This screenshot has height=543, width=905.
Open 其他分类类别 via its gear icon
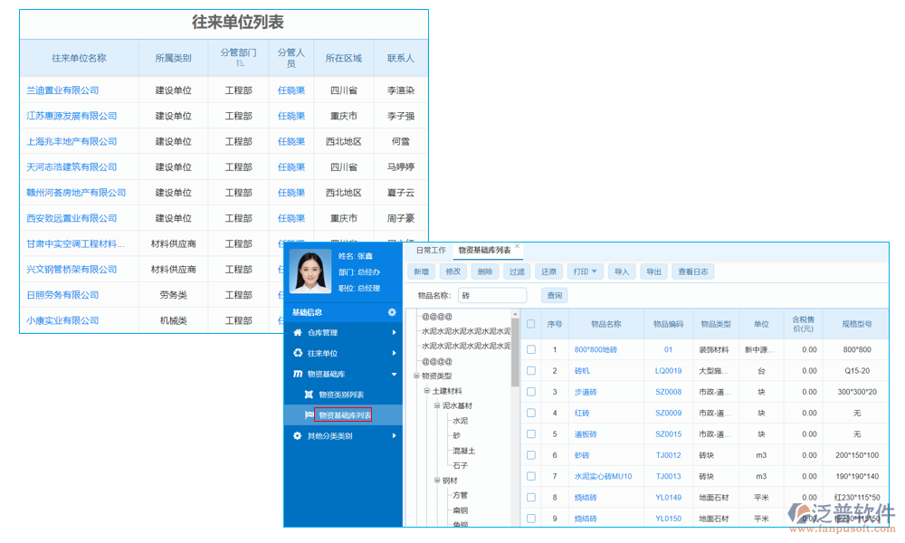296,434
